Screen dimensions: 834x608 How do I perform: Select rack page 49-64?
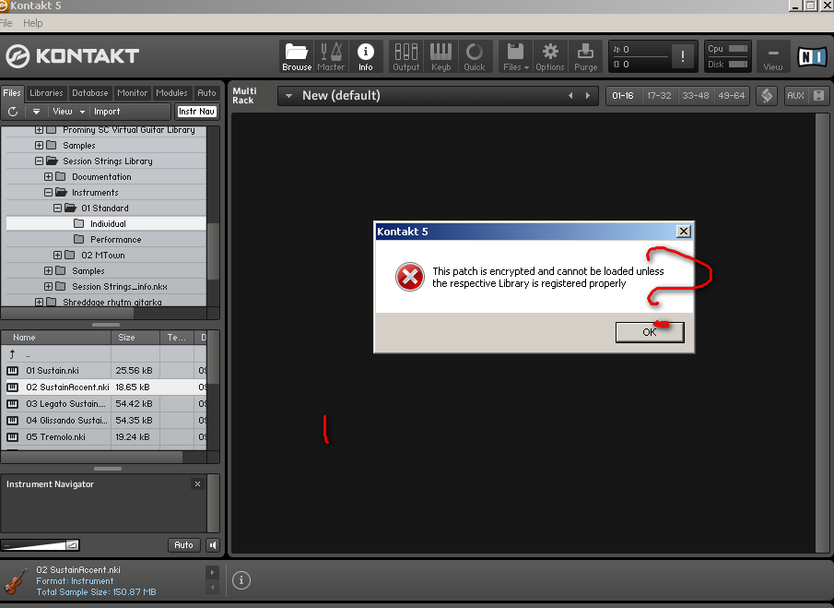click(732, 96)
